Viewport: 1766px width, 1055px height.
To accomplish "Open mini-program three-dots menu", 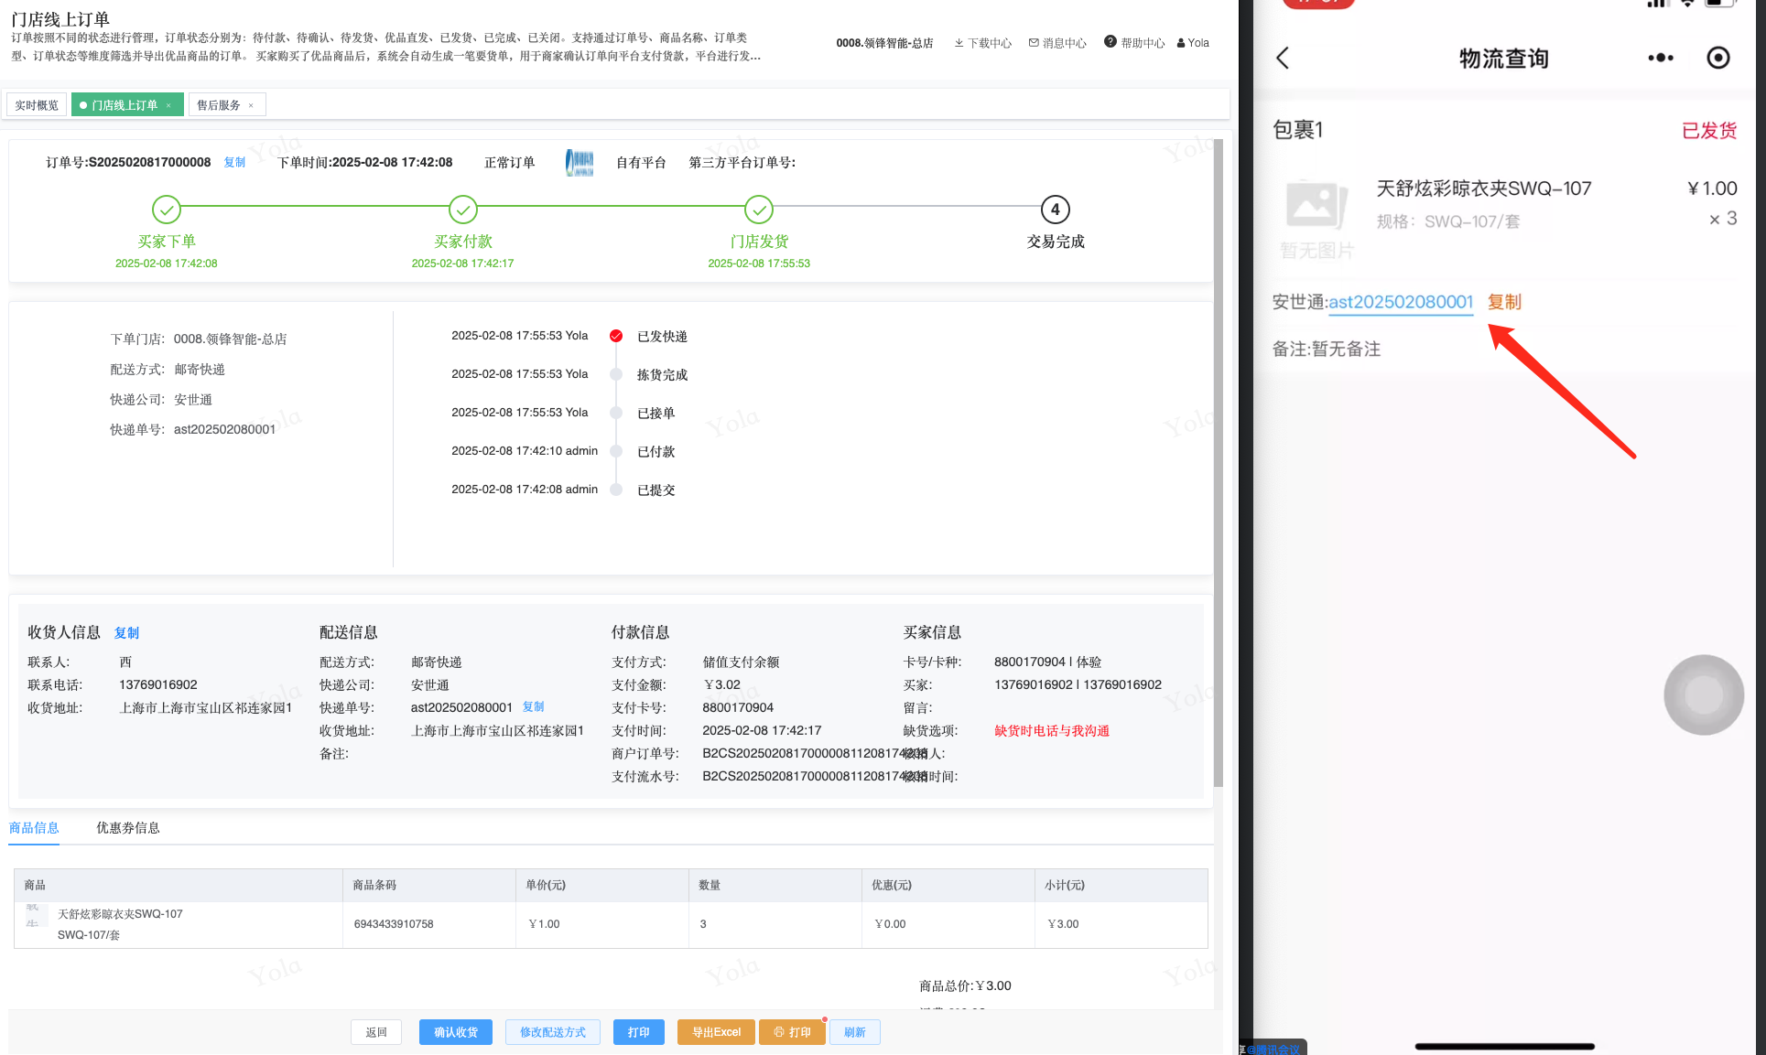I will click(1660, 59).
